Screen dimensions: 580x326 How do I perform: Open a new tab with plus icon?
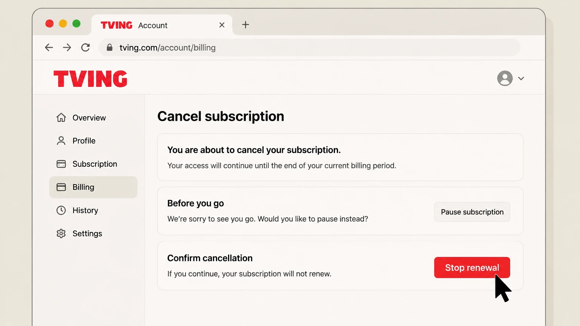pos(245,25)
